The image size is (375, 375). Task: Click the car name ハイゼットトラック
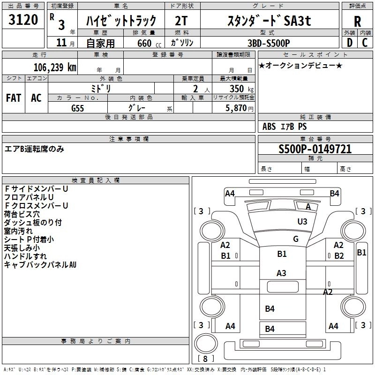120,21
